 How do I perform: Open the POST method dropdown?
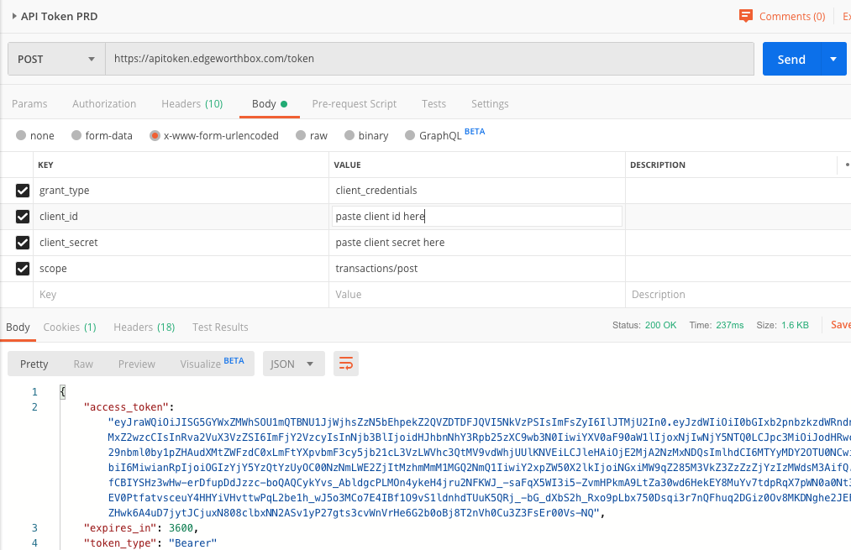coord(56,59)
